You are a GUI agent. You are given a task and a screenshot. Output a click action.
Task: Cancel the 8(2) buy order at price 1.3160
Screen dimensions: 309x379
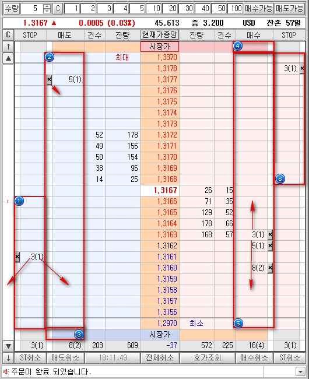click(x=270, y=268)
